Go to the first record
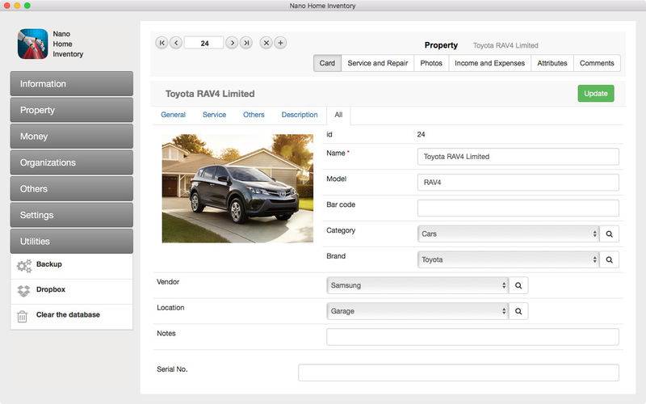The image size is (646, 404). [x=162, y=43]
